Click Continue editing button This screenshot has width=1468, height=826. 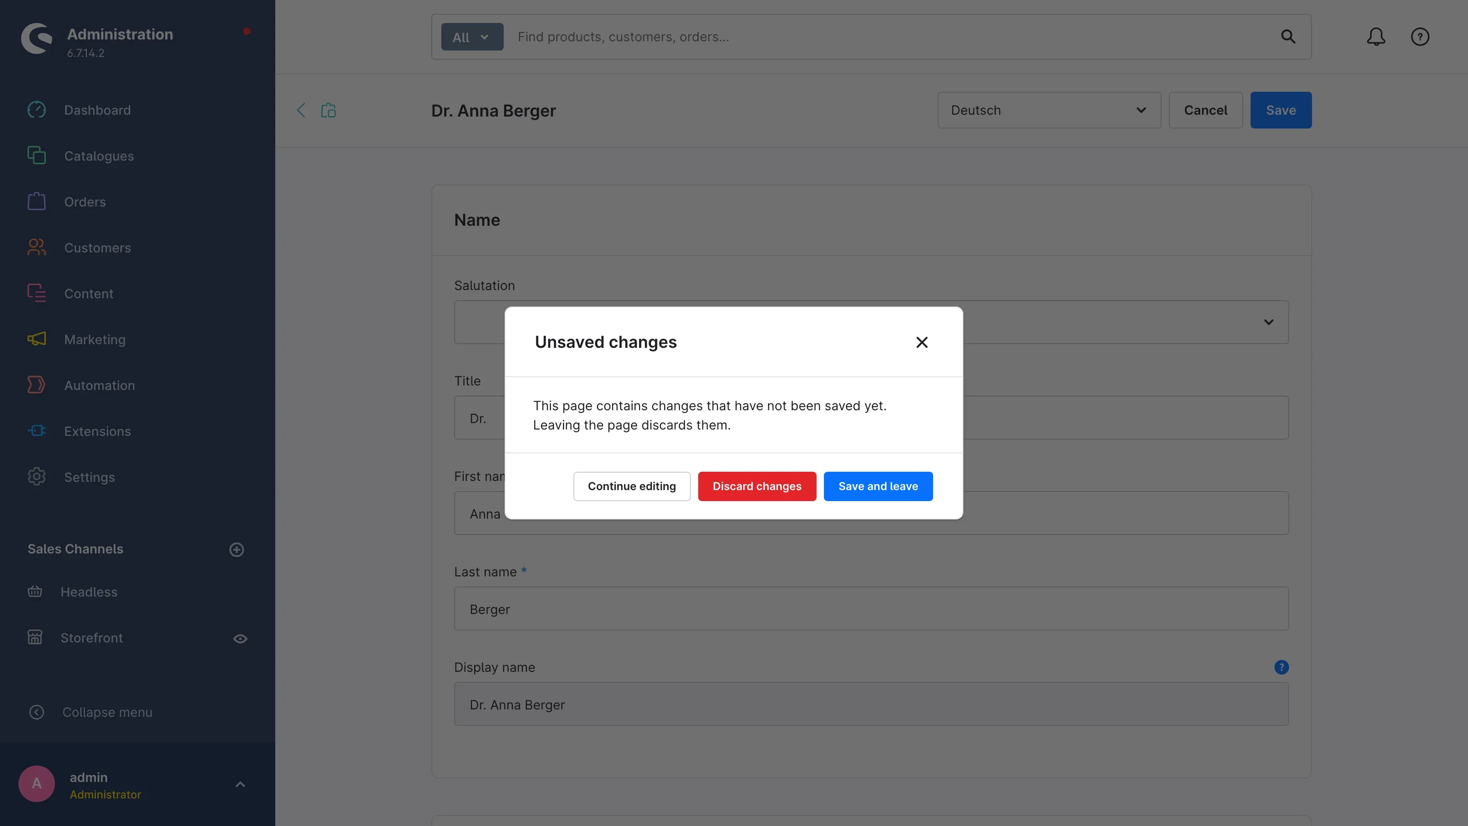click(631, 486)
